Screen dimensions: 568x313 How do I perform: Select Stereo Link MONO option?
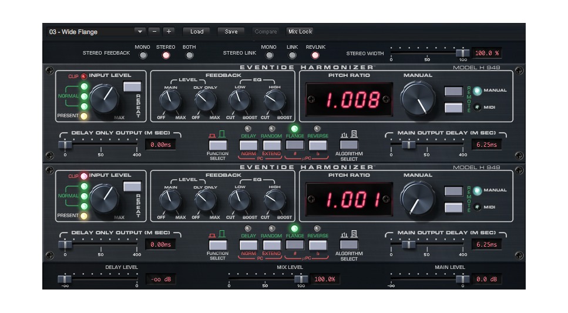269,55
